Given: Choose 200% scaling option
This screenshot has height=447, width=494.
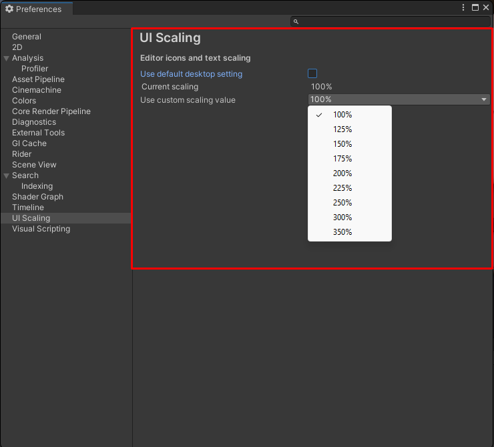Looking at the screenshot, I should click(350, 173).
